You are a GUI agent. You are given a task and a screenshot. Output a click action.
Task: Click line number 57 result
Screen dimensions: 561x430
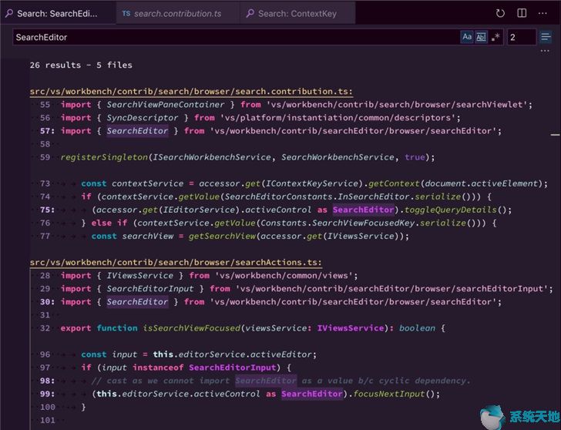tap(47, 131)
